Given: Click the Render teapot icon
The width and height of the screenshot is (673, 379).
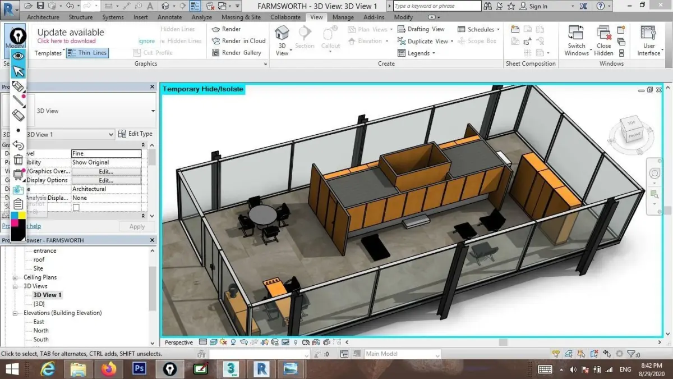Looking at the screenshot, I should 216,29.
